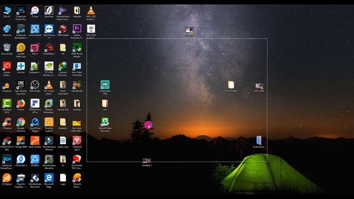Open WebSite Auditor shortcut
Viewport: 354px width, 199px height.
pos(49,125)
